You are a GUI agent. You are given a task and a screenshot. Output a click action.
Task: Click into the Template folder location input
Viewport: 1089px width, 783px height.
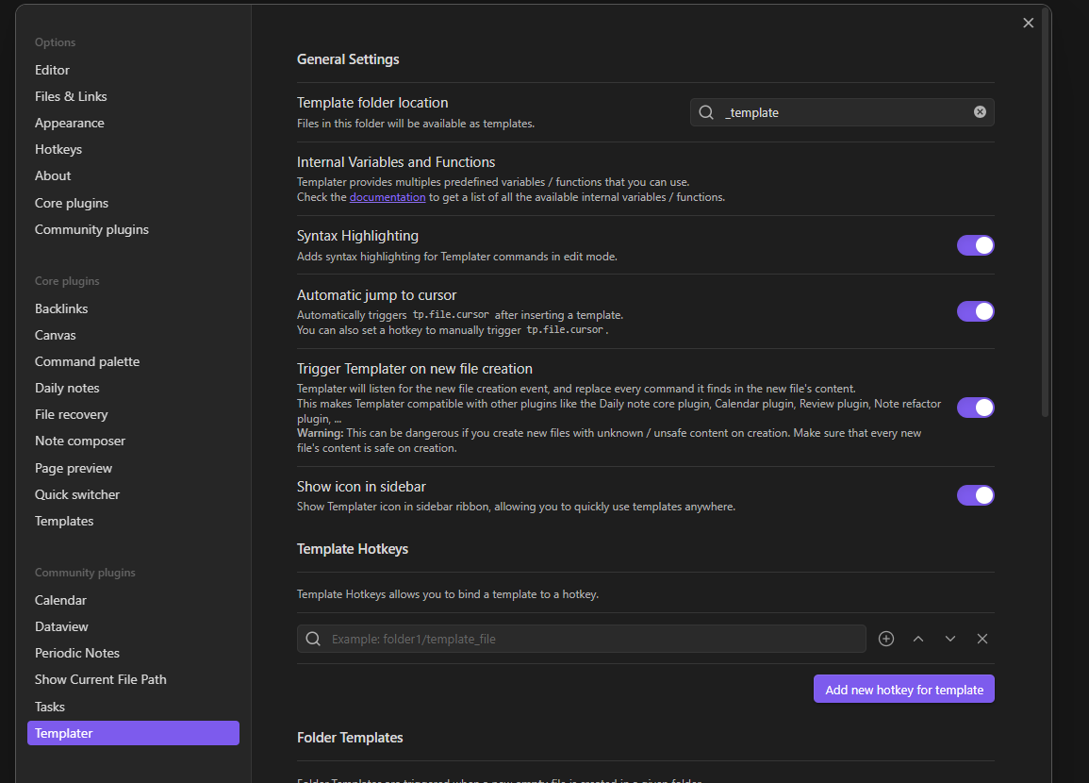tap(842, 112)
